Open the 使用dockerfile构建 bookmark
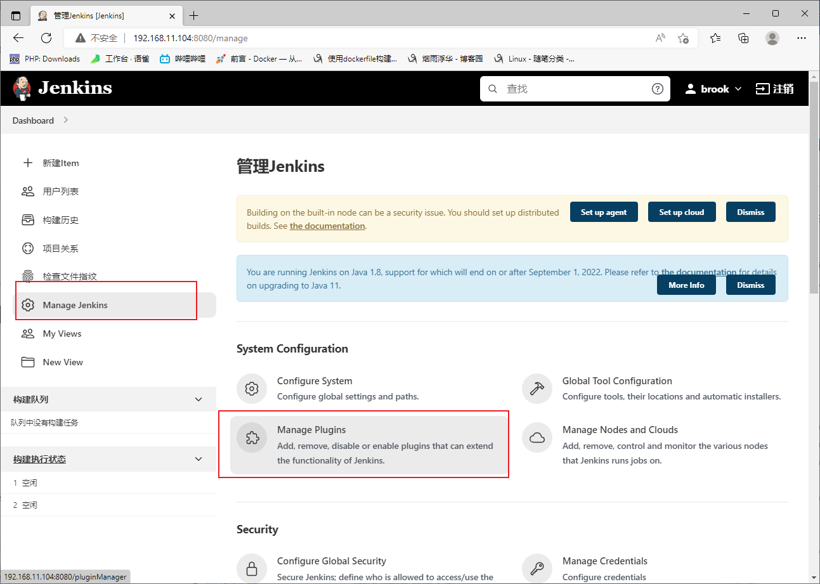This screenshot has width=820, height=584. pos(356,59)
